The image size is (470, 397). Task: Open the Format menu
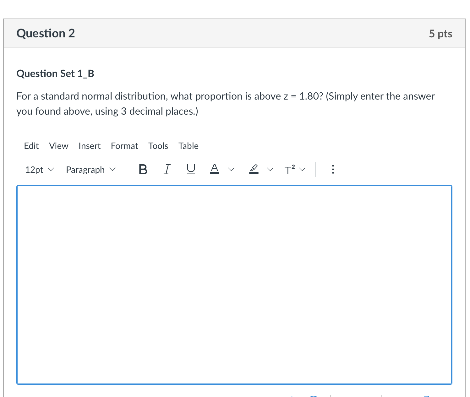tap(124, 146)
